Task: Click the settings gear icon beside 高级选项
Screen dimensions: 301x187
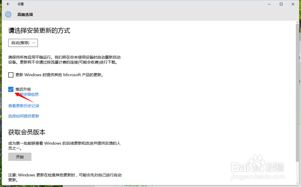Action: 8,14
